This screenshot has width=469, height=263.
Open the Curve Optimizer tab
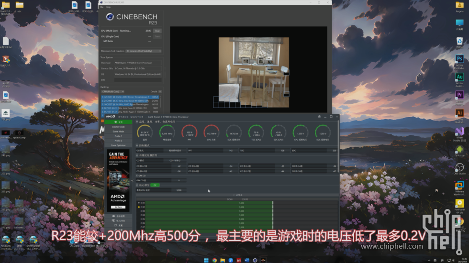coord(118,145)
